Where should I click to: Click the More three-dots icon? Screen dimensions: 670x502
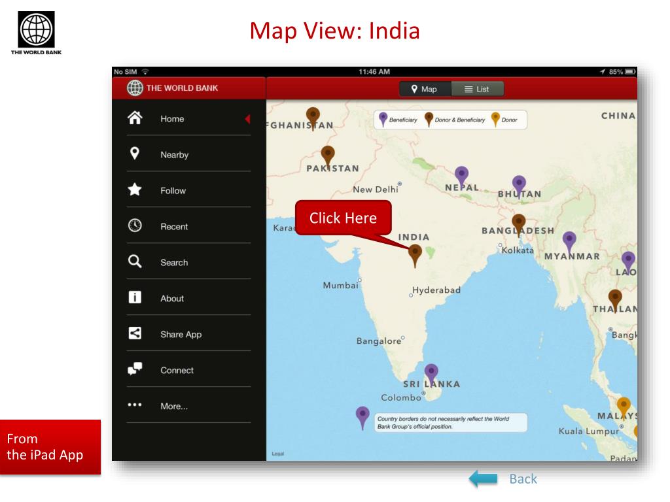click(135, 405)
